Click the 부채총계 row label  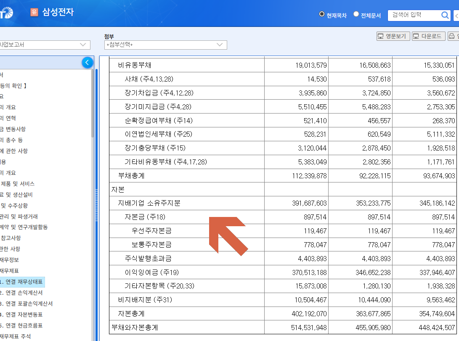point(131,176)
